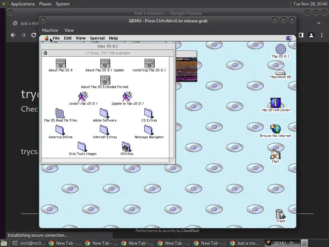Switch to 'Just a mo...' Chrome taskbar entry
The height and width of the screenshot is (247, 329).
coord(245,243)
